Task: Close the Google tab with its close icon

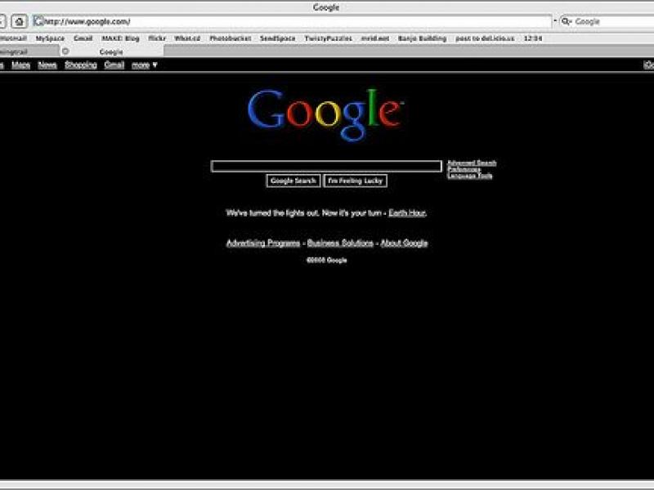Action: [x=65, y=51]
